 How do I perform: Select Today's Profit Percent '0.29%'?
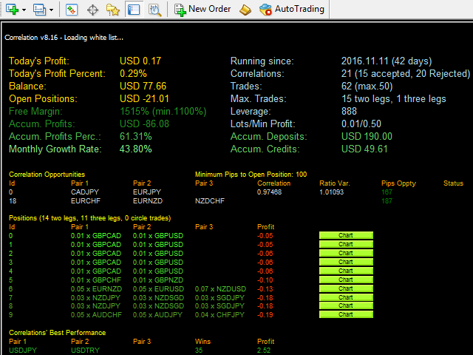pyautogui.click(x=133, y=74)
